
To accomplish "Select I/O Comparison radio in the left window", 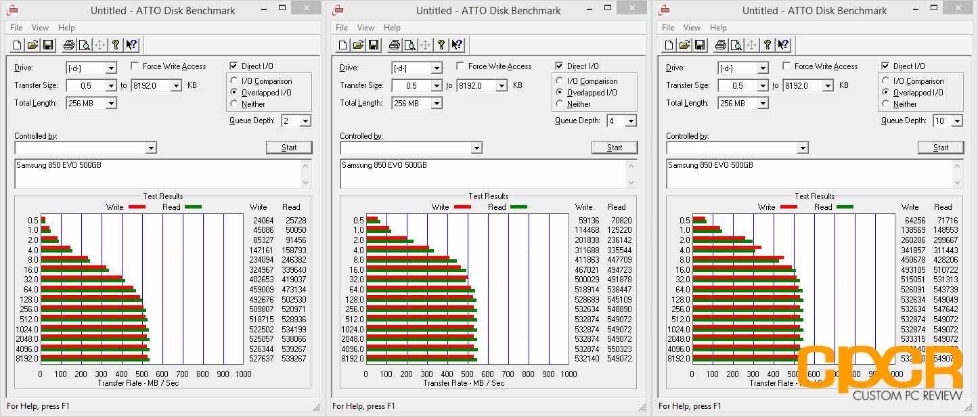I will [234, 81].
